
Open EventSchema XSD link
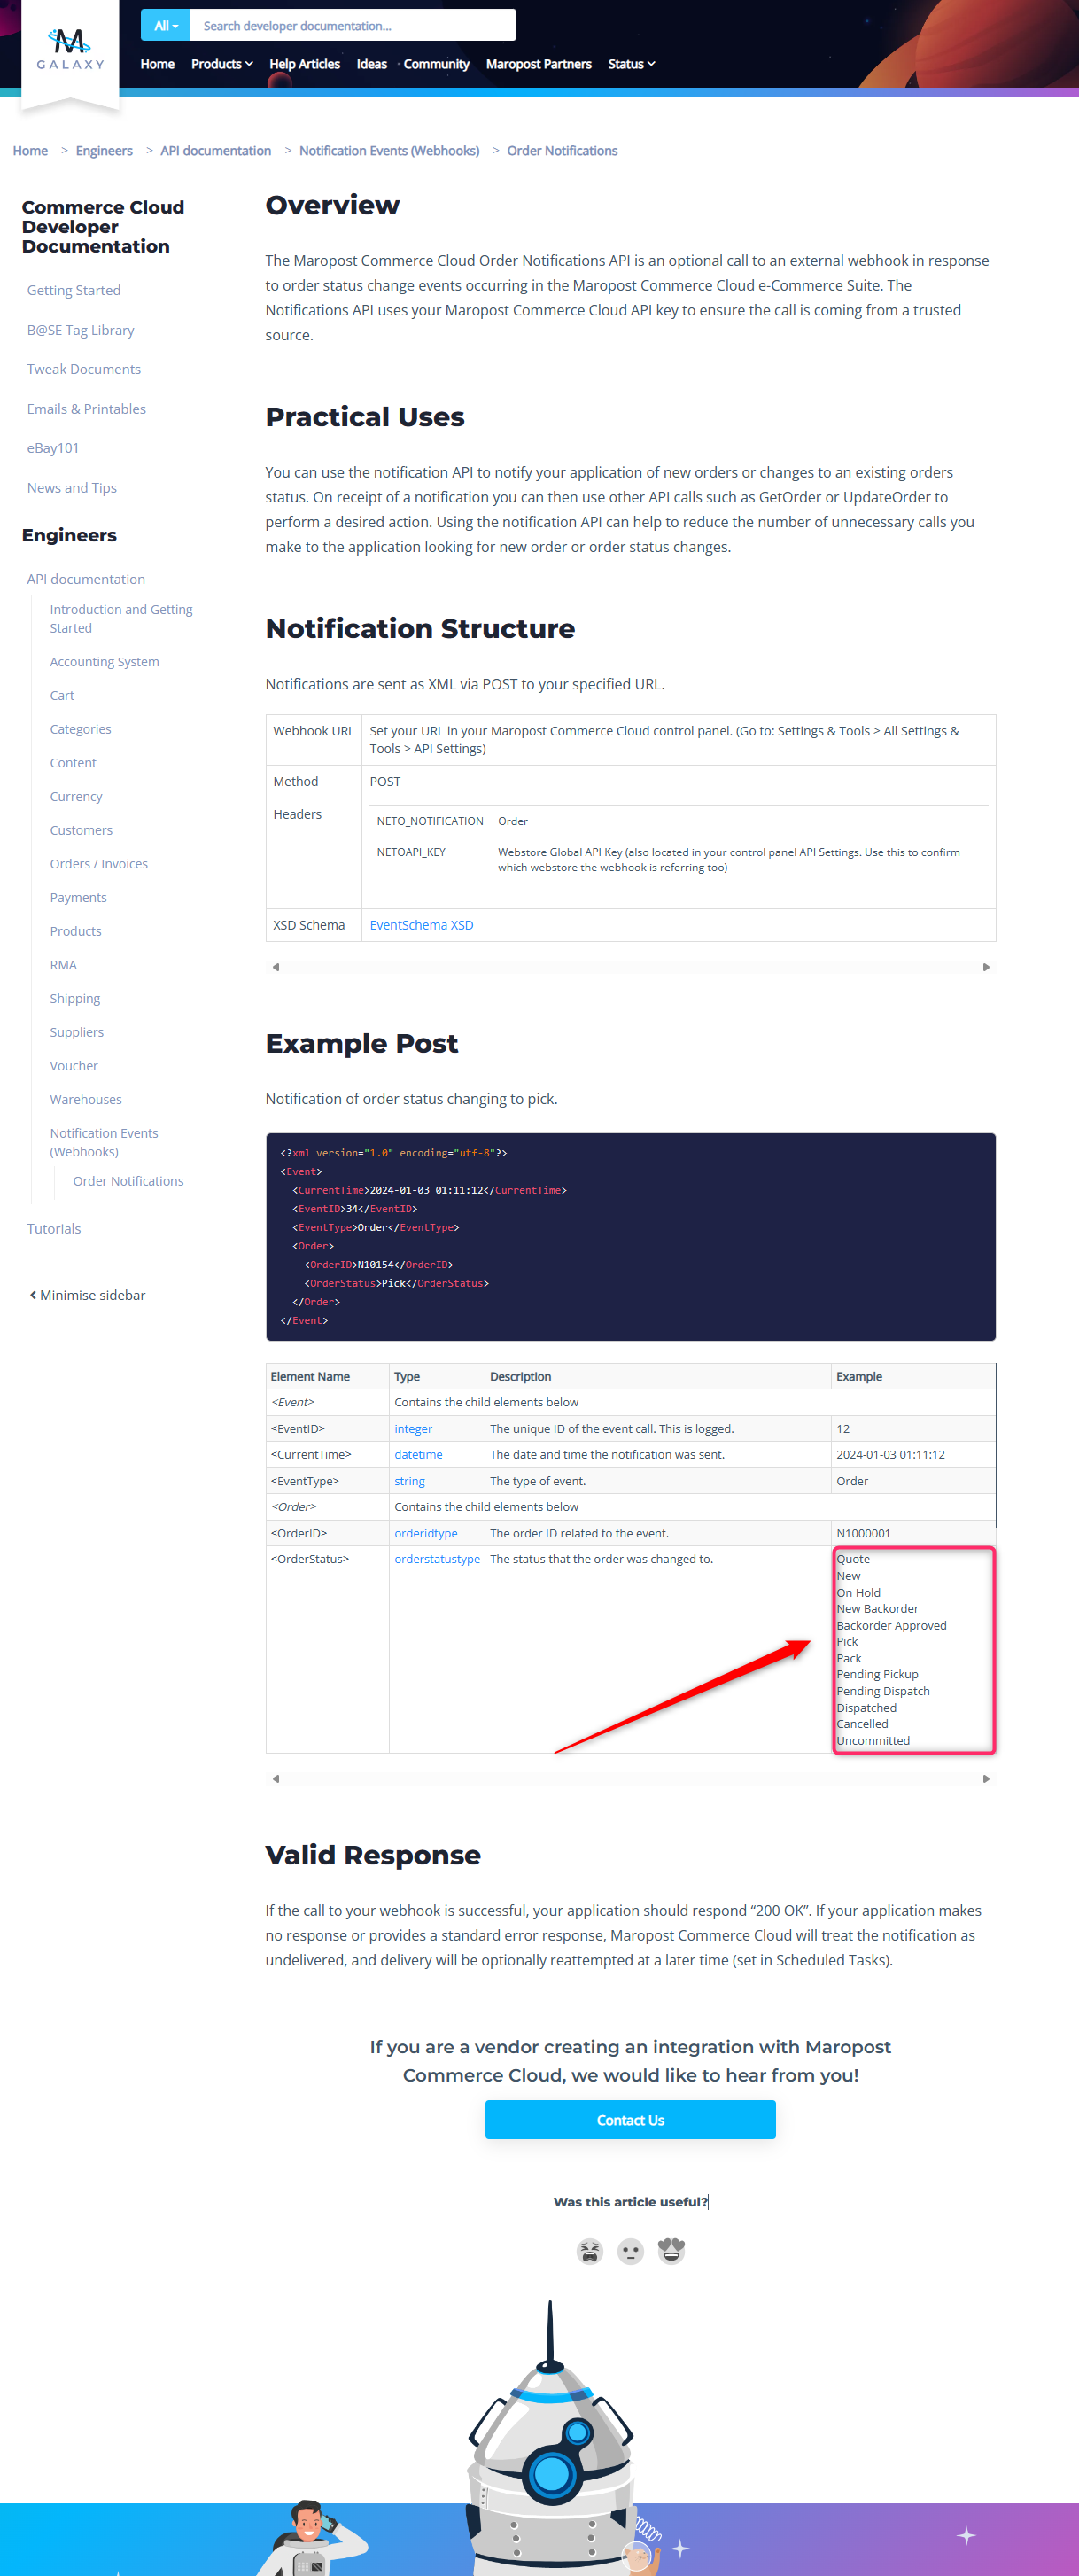point(422,925)
